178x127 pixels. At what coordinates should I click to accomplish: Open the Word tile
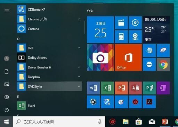click(x=94, y=88)
